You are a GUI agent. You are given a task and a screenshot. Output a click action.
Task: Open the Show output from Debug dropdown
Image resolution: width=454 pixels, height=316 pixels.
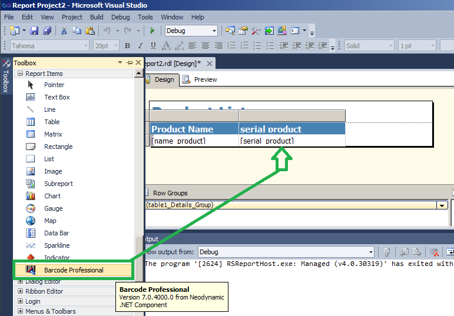click(371, 252)
